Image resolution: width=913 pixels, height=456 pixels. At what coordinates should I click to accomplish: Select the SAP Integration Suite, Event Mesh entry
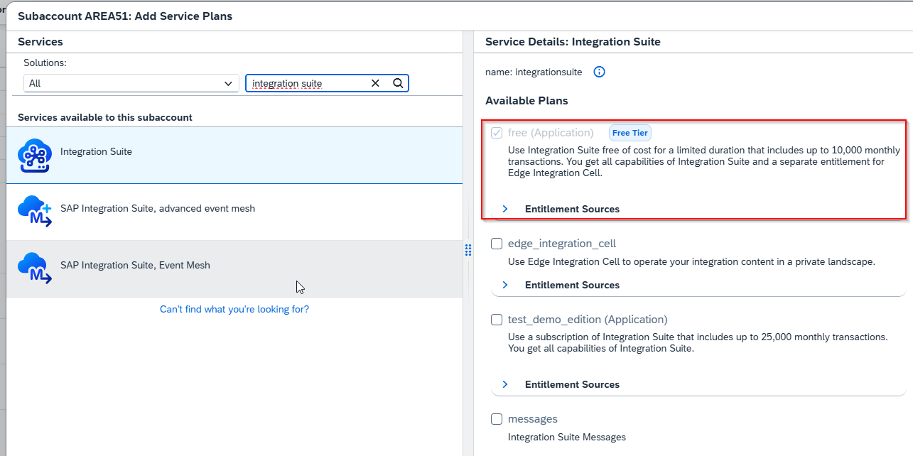[134, 265]
